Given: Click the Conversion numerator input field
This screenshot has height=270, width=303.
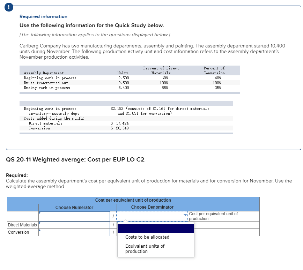Looking at the screenshot, I should tap(74, 233).
